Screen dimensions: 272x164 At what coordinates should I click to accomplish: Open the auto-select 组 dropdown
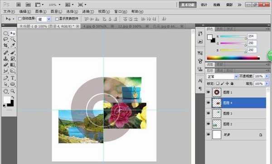(44, 19)
